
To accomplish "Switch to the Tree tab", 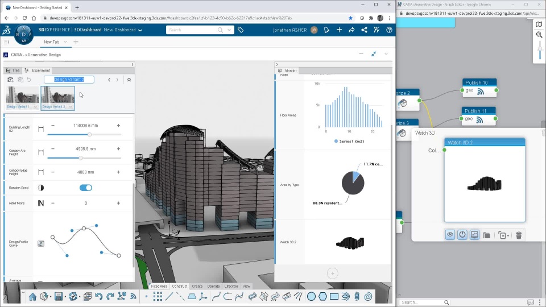I will [x=13, y=70].
